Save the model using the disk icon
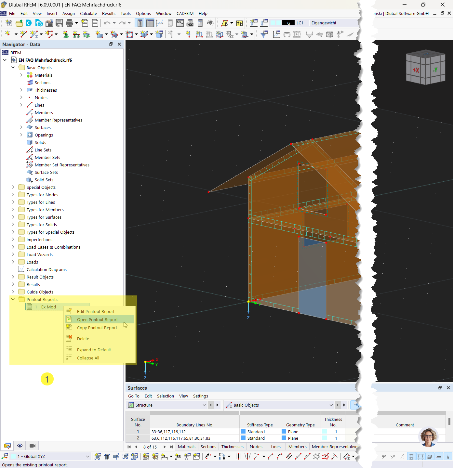 60,23
